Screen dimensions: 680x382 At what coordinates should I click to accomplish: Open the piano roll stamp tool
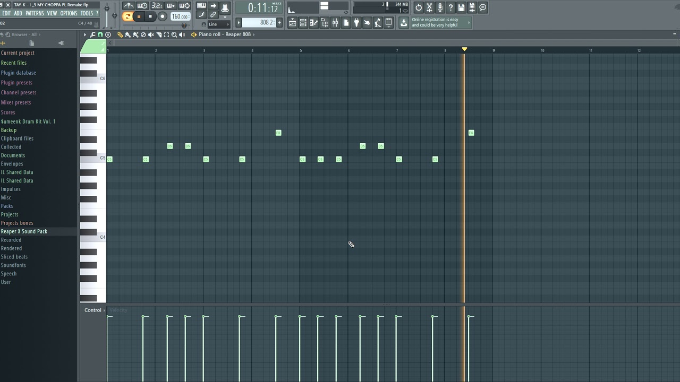(x=108, y=34)
